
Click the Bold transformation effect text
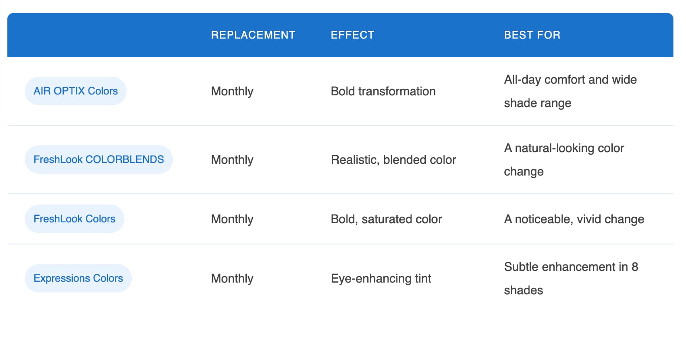383,91
